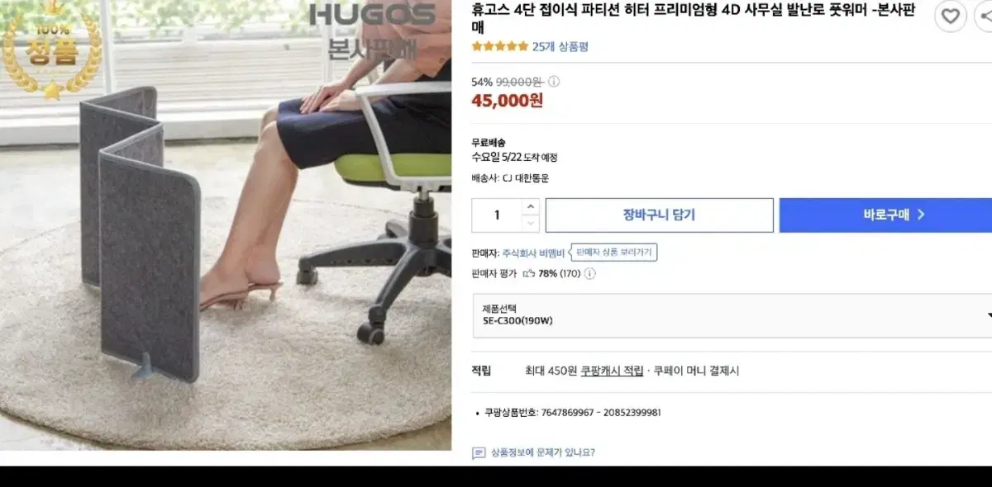Click the info icon beside original price

(x=554, y=82)
